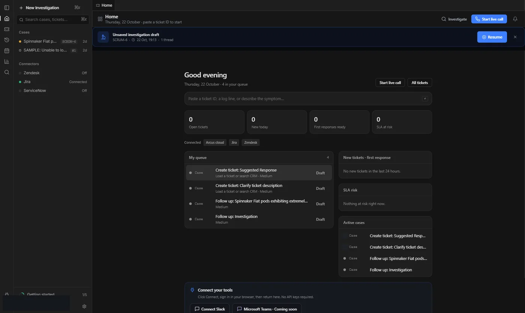The width and height of the screenshot is (525, 313).
Task: Open active case Follow up: Investigation
Action: pos(385,270)
